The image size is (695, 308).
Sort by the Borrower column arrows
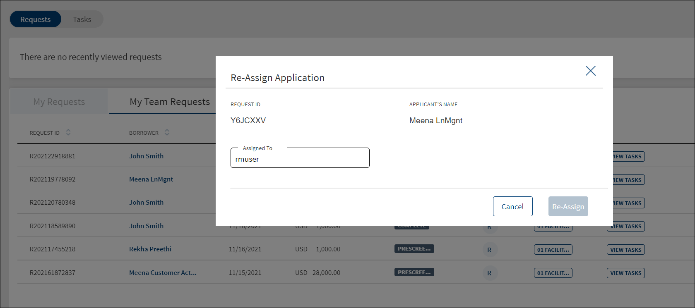tap(167, 132)
